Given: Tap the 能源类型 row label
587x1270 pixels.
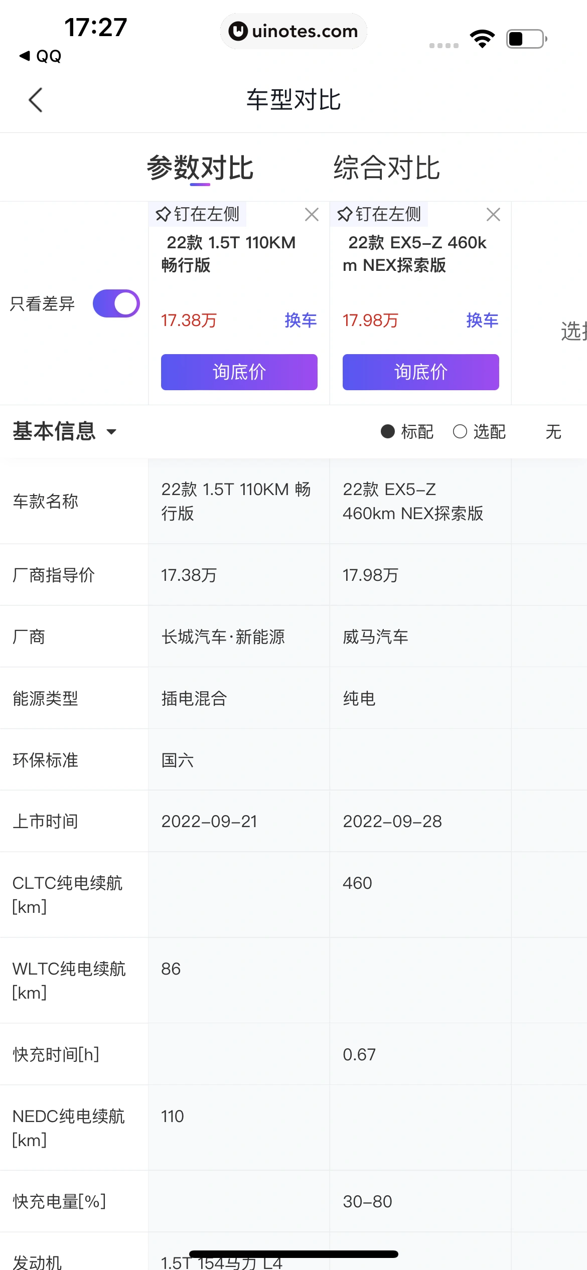Looking at the screenshot, I should [46, 698].
